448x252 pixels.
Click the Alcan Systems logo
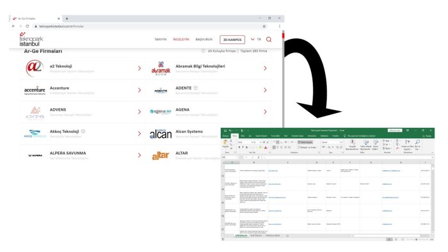tap(161, 134)
